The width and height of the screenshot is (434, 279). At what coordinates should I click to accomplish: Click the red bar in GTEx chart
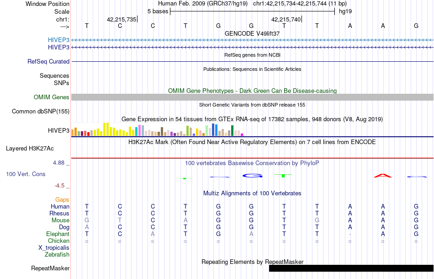(88, 134)
